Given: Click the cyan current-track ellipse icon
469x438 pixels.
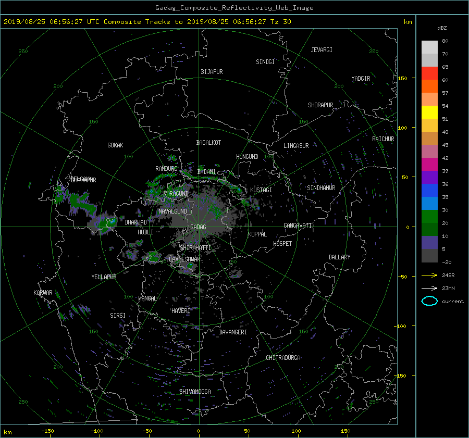Looking at the screenshot, I should (x=429, y=301).
